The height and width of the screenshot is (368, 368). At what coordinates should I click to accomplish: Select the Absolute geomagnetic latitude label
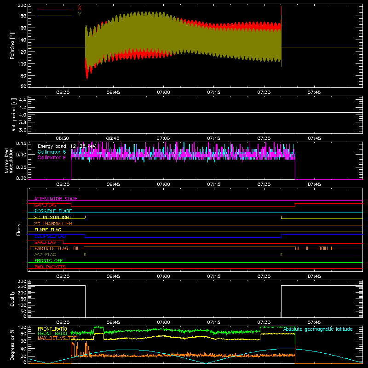pos(318,329)
